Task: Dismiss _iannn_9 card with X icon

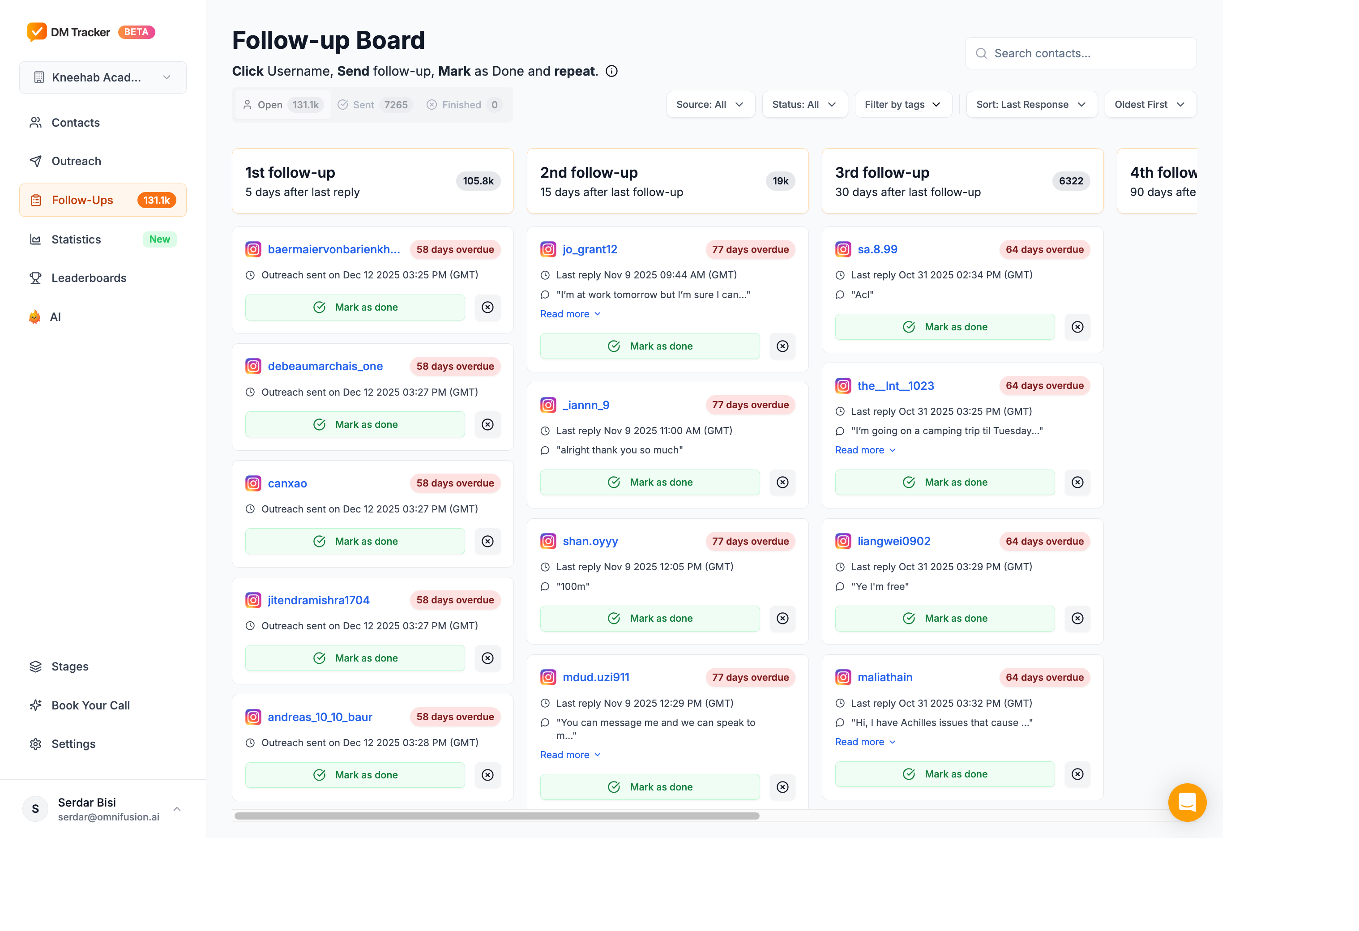Action: 782,483
